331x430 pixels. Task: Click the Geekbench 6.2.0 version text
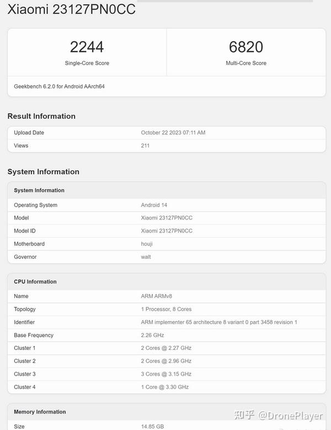[59, 87]
